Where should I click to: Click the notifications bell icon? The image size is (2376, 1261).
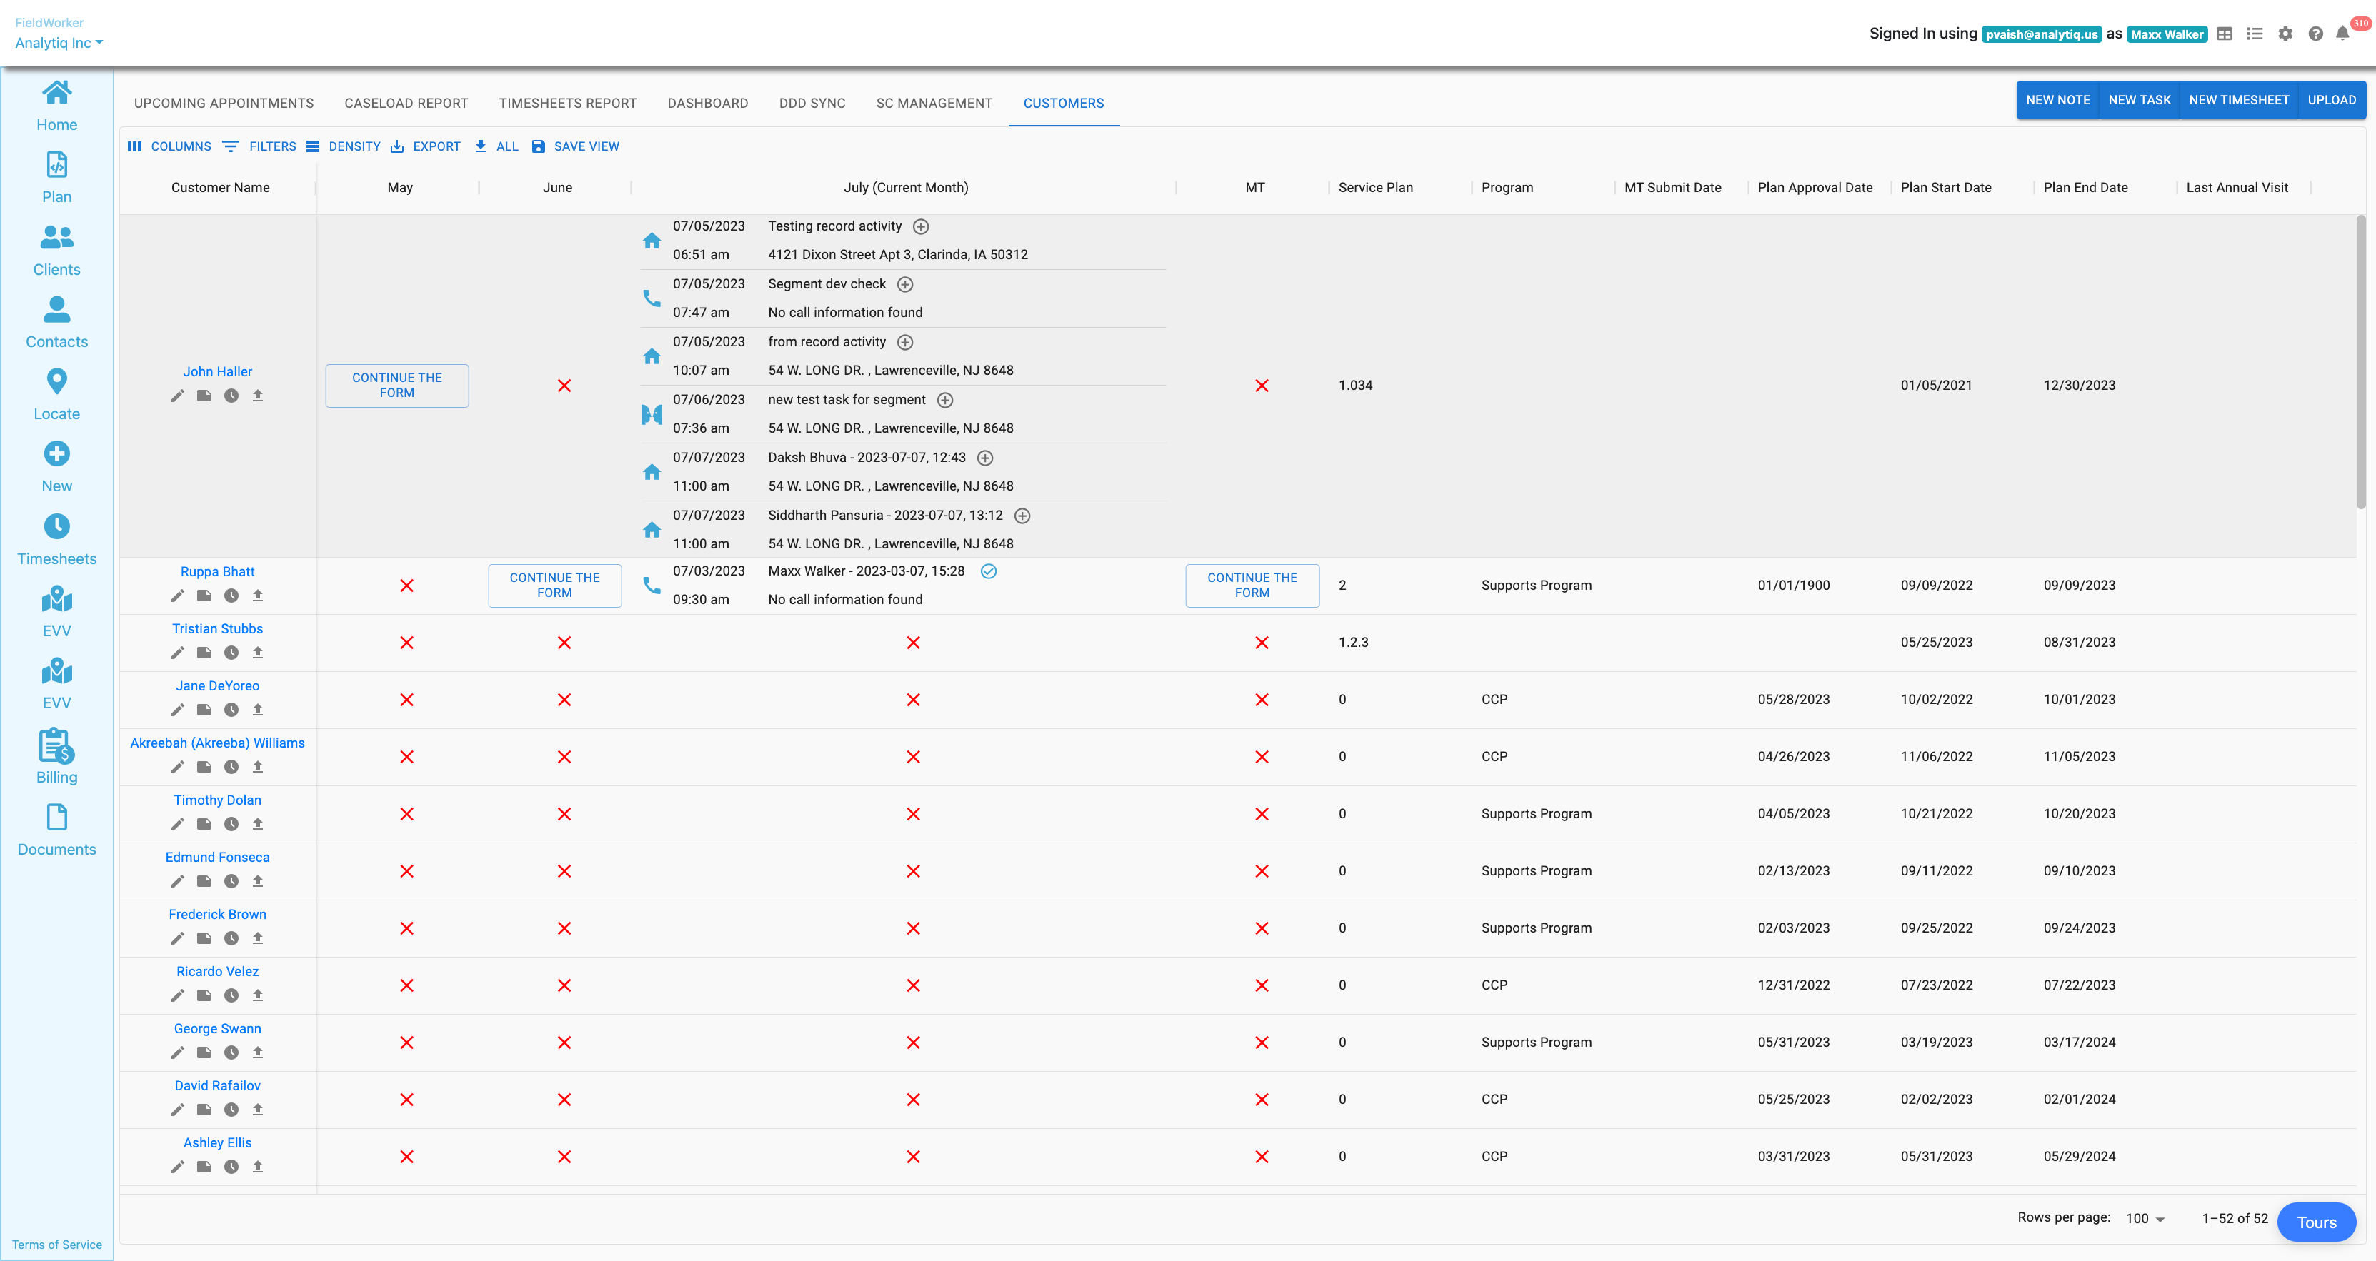(x=2342, y=34)
